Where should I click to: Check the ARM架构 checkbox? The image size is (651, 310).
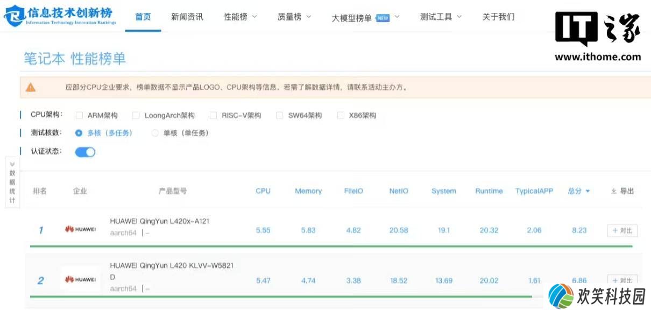pyautogui.click(x=79, y=115)
